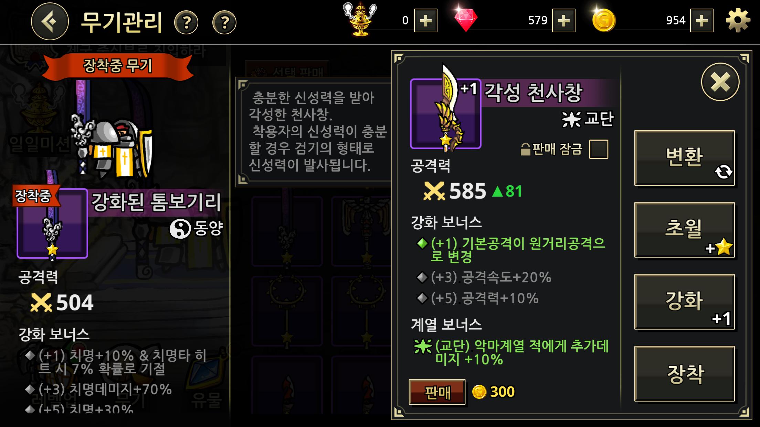Image resolution: width=760 pixels, height=427 pixels.
Task: Select the 강화 +1 enhance button
Action: pyautogui.click(x=685, y=302)
